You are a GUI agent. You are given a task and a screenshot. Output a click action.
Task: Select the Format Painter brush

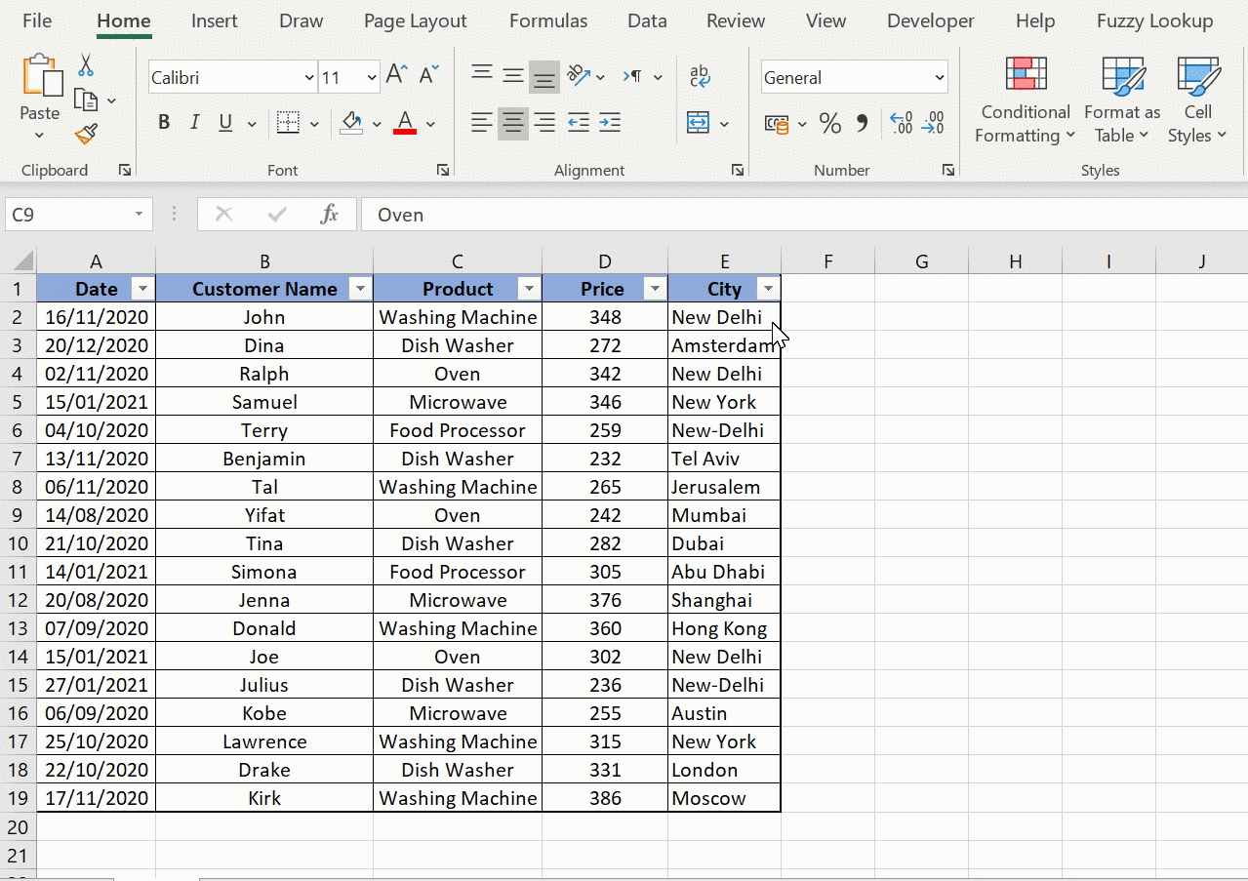tap(86, 133)
